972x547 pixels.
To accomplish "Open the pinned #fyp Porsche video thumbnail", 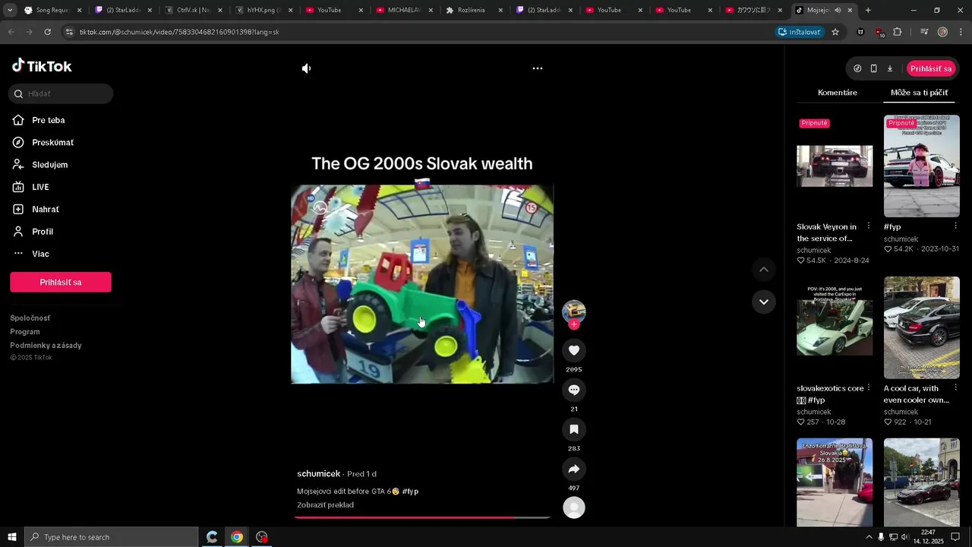I will pyautogui.click(x=922, y=166).
